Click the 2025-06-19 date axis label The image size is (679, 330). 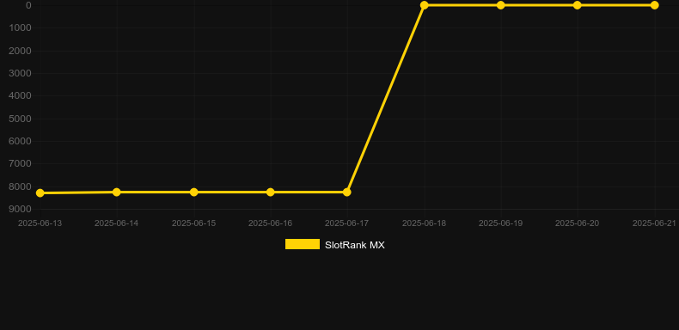(500, 223)
